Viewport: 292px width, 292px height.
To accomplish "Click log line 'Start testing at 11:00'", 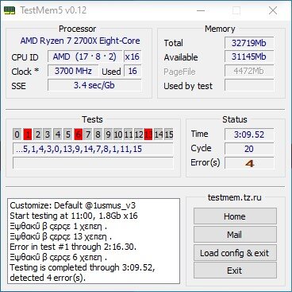I will (x=74, y=216).
